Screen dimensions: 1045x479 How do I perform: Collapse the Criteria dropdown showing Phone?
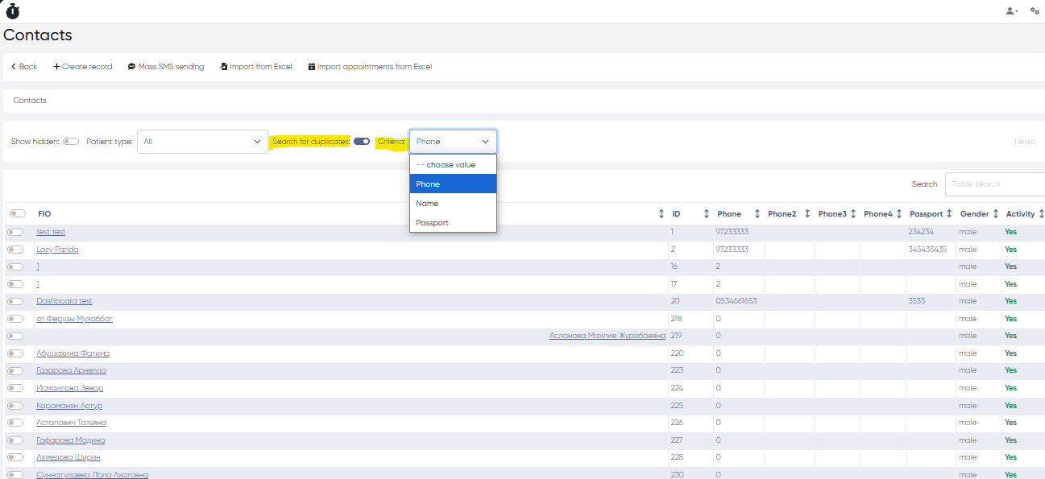point(453,142)
